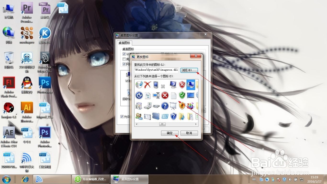Select the flatbed scanner icon
The height and width of the screenshot is (184, 327).
156,106
